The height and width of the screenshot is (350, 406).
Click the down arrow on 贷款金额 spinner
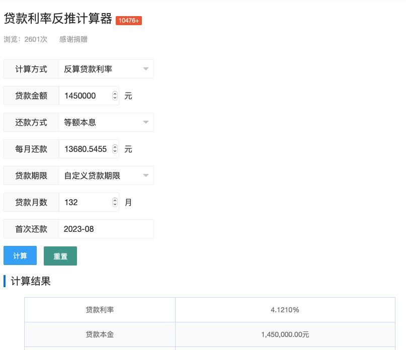point(114,99)
